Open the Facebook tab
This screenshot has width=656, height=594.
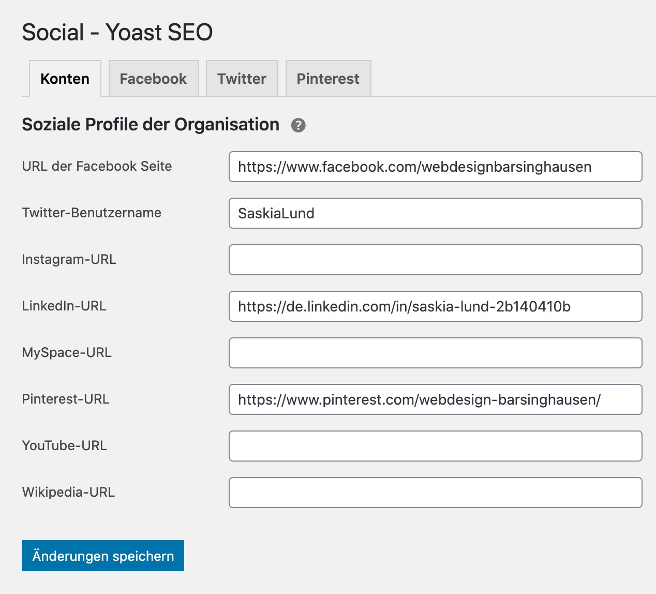(x=153, y=79)
